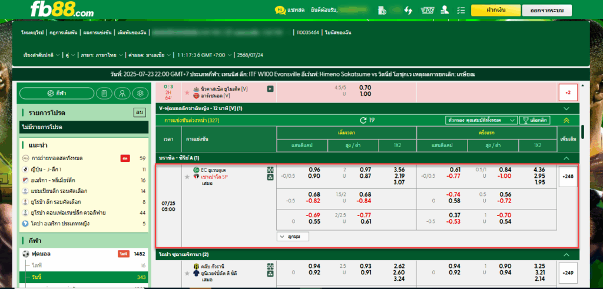Select first-half 1X2 odds 4.36
Viewport: 603px width, 289px height.
(x=539, y=170)
